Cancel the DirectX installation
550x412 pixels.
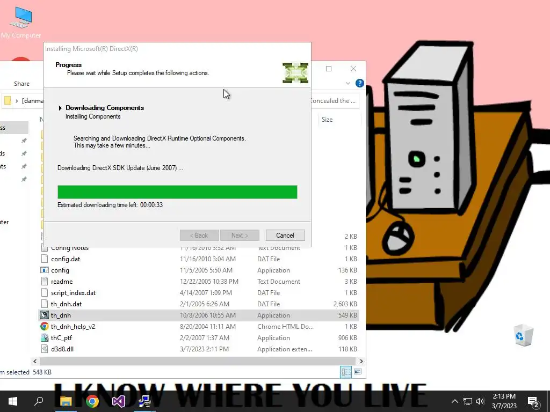coord(285,236)
